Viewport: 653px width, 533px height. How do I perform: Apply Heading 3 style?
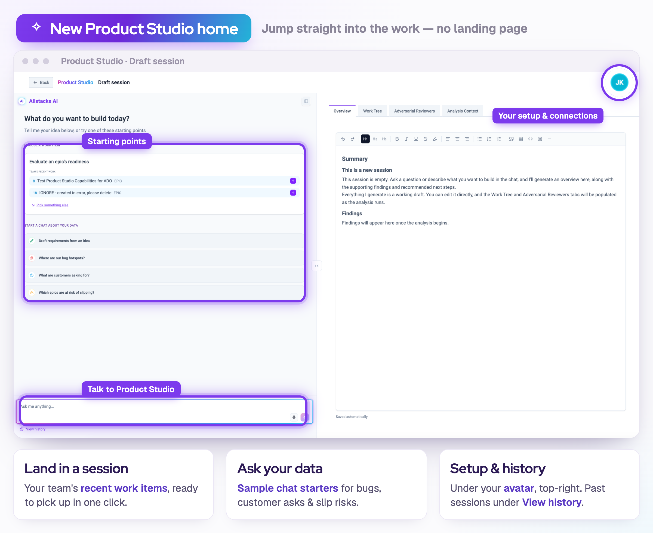pyautogui.click(x=384, y=139)
